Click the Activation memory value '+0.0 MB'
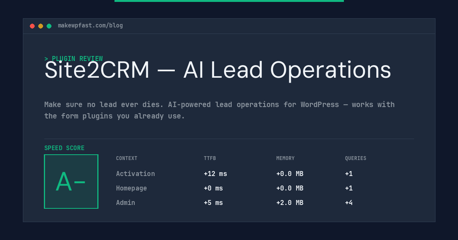 click(x=290, y=174)
